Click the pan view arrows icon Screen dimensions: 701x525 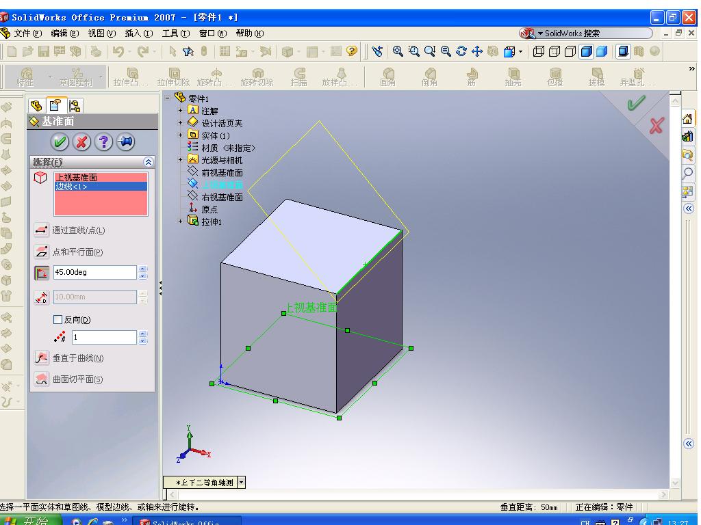[x=477, y=51]
